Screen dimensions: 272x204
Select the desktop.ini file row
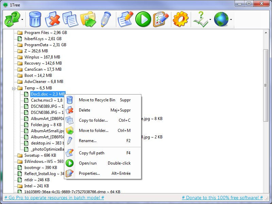pos(47,143)
